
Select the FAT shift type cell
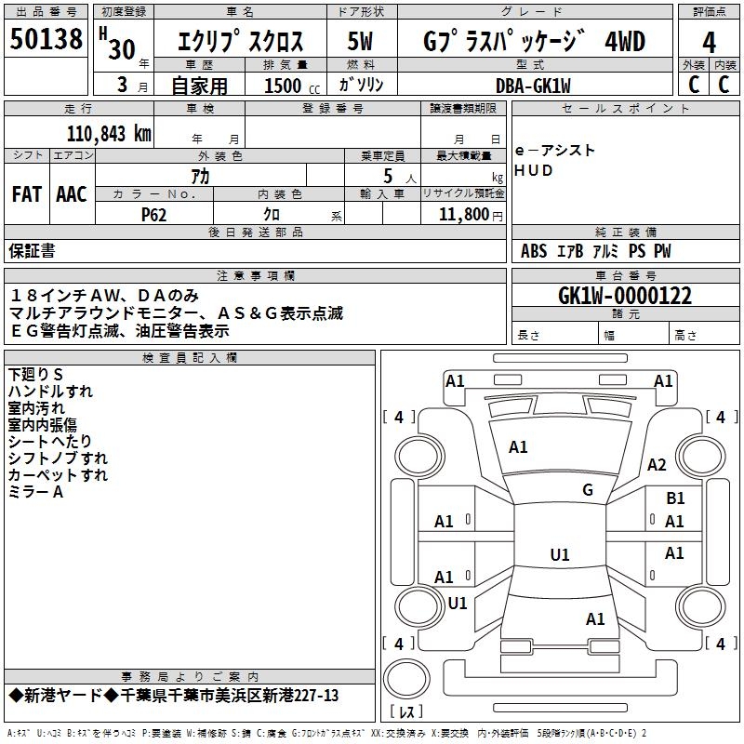pyautogui.click(x=27, y=194)
